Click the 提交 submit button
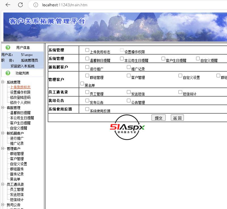Viewport: 227px width, 209px height. click(159, 118)
